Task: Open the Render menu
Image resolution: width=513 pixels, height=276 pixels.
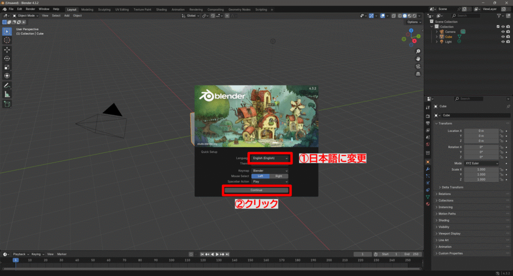Action: [30, 9]
